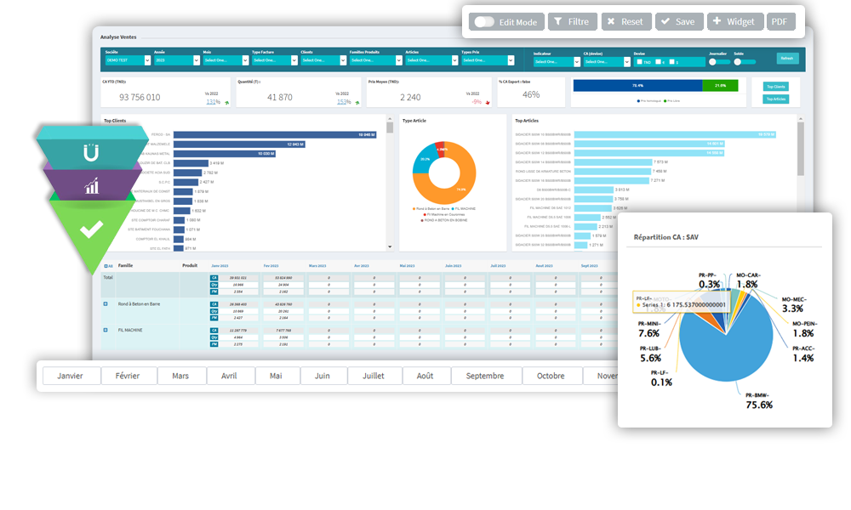Click the bar chart icon on the funnel

pyautogui.click(x=91, y=184)
